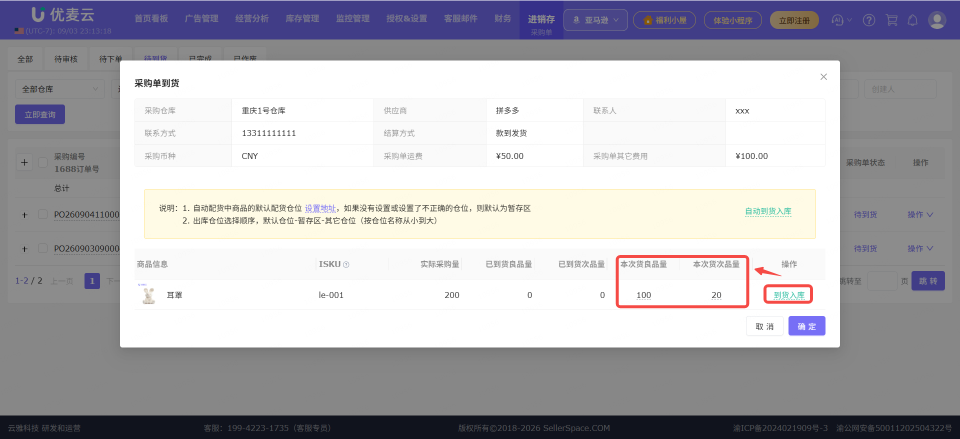
Task: Click the page jump number input
Action: (x=882, y=281)
